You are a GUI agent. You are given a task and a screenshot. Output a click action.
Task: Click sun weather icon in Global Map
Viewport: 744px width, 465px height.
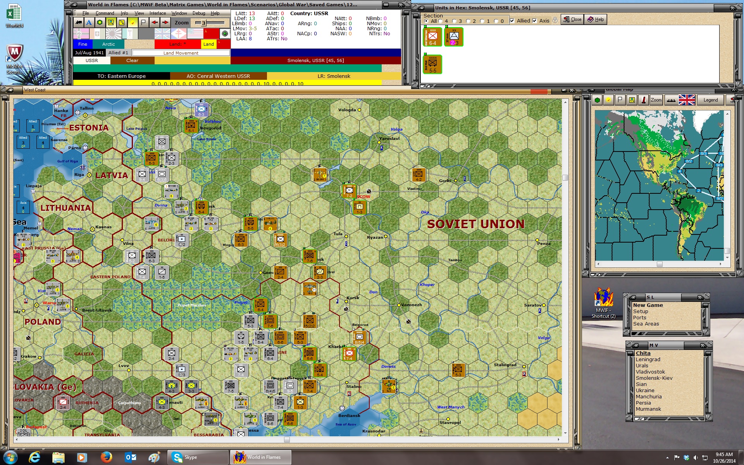[609, 100]
